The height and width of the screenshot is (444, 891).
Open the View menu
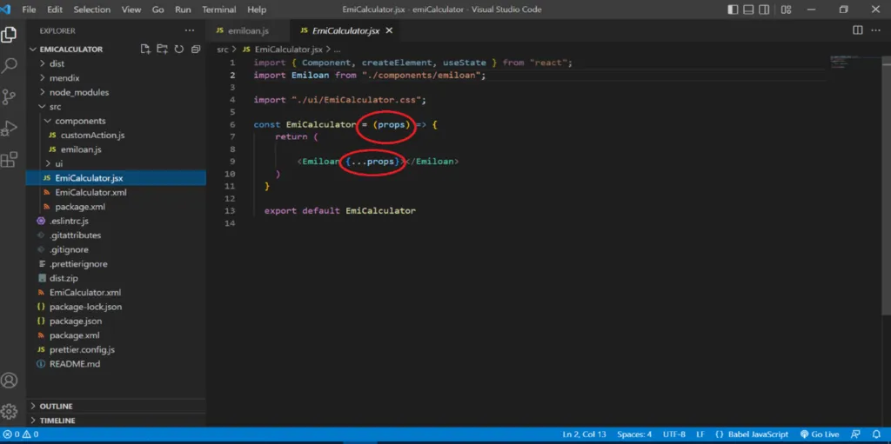(131, 9)
